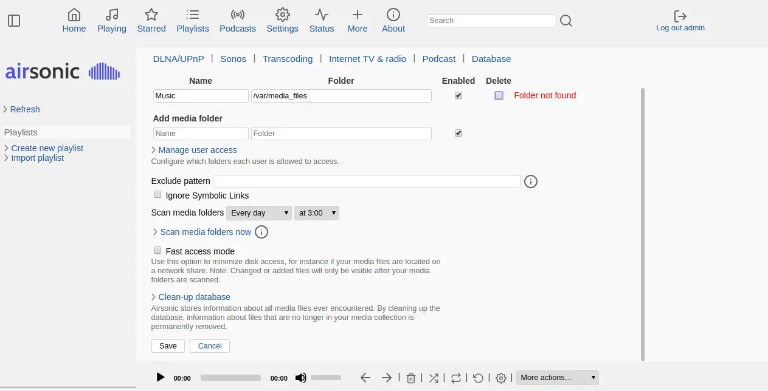This screenshot has height=391, width=768.
Task: Switch to the Database settings tab
Action: click(x=491, y=59)
